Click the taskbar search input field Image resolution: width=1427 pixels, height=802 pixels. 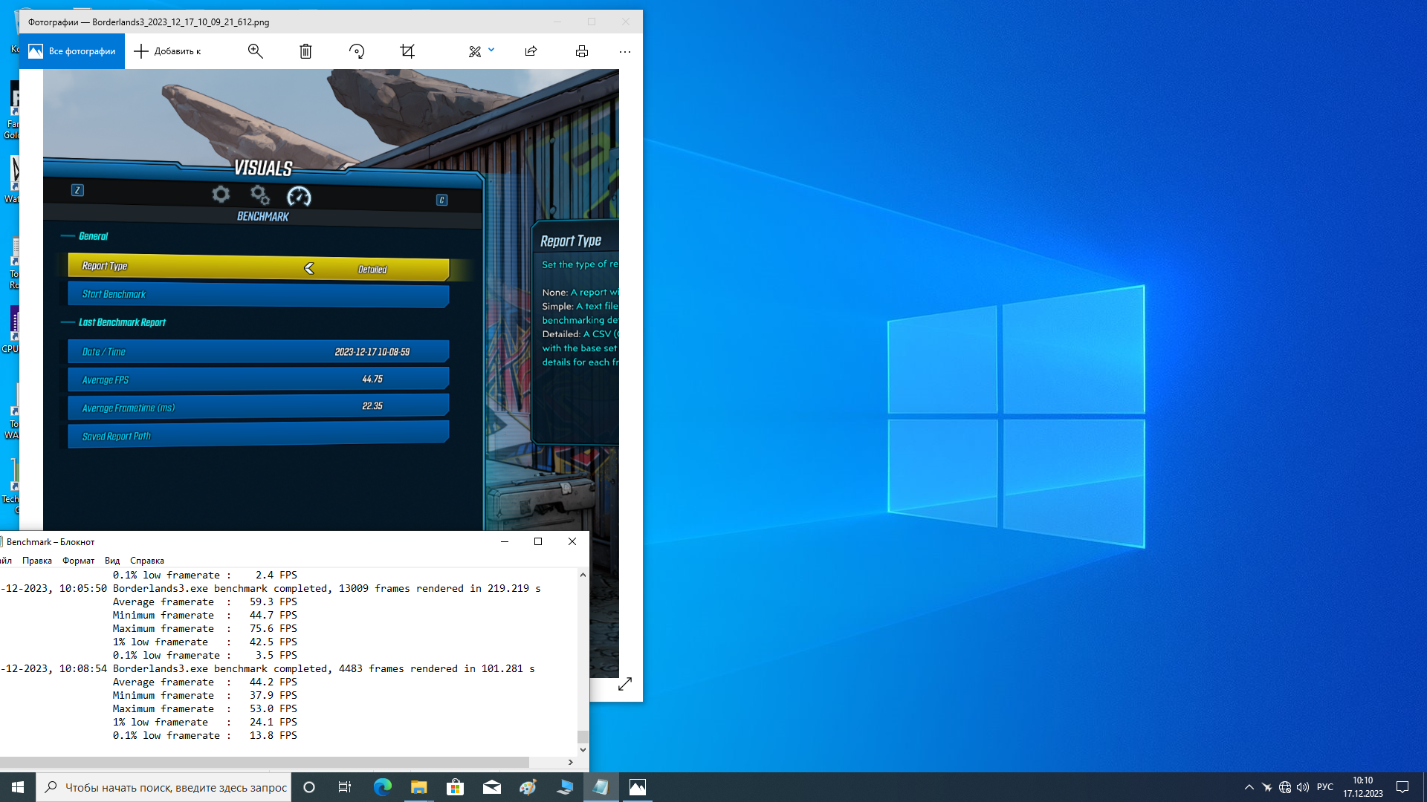pyautogui.click(x=175, y=787)
